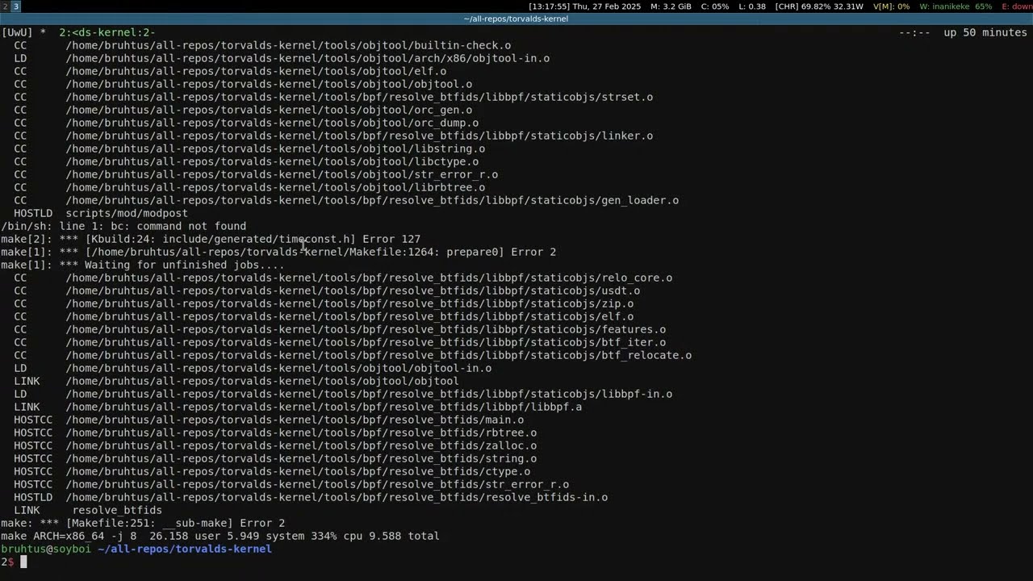Screen dimensions: 1033x581
Task: Click the HOSTCC resolve_btfids/zalloc.o line
Action: 275,445
